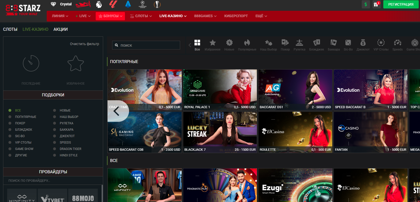Viewport: 420px width, 202px height.
Task: Launch the red Aviator plane game icon
Action: tap(83, 4)
